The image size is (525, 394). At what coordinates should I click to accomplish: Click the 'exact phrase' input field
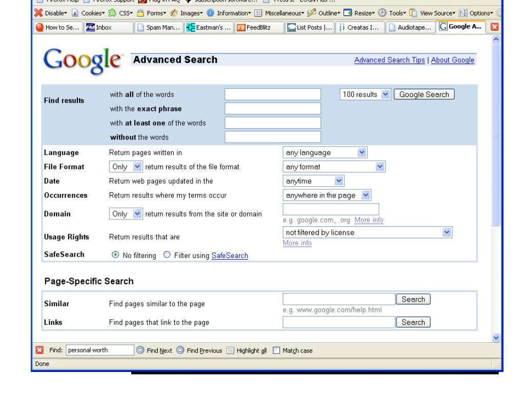[x=273, y=109]
